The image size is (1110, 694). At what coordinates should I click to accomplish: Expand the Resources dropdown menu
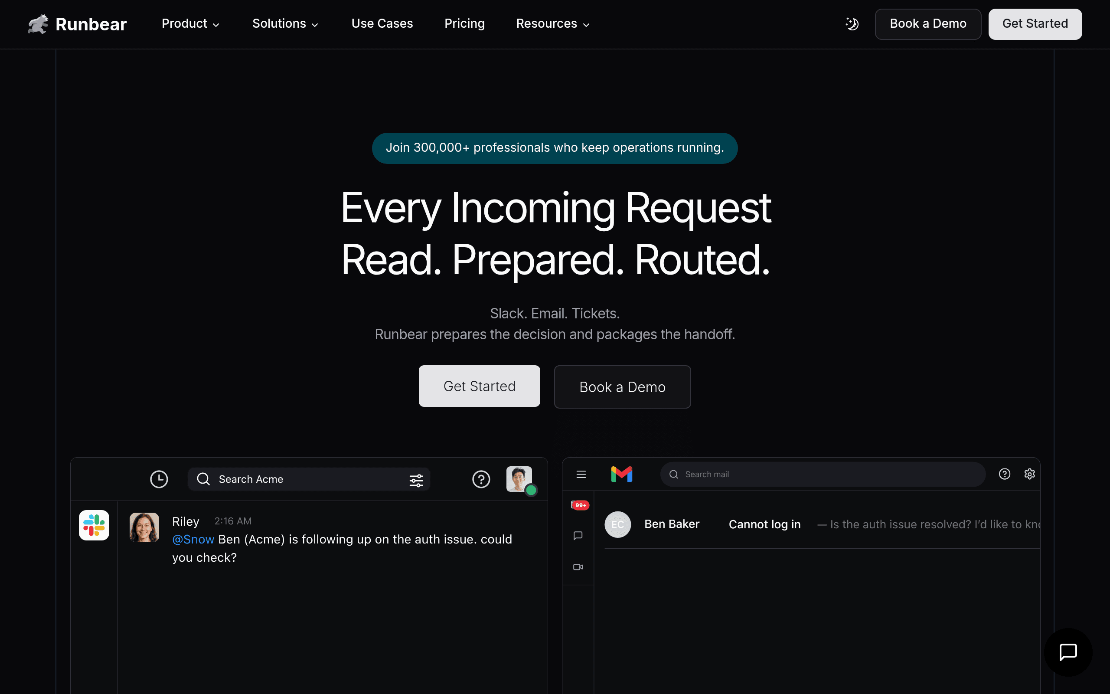pyautogui.click(x=553, y=24)
